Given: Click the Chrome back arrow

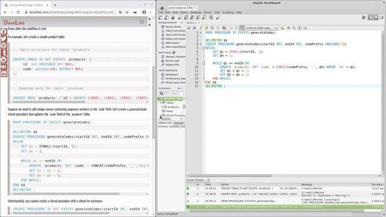Looking at the screenshot, I should click(x=5, y=12).
